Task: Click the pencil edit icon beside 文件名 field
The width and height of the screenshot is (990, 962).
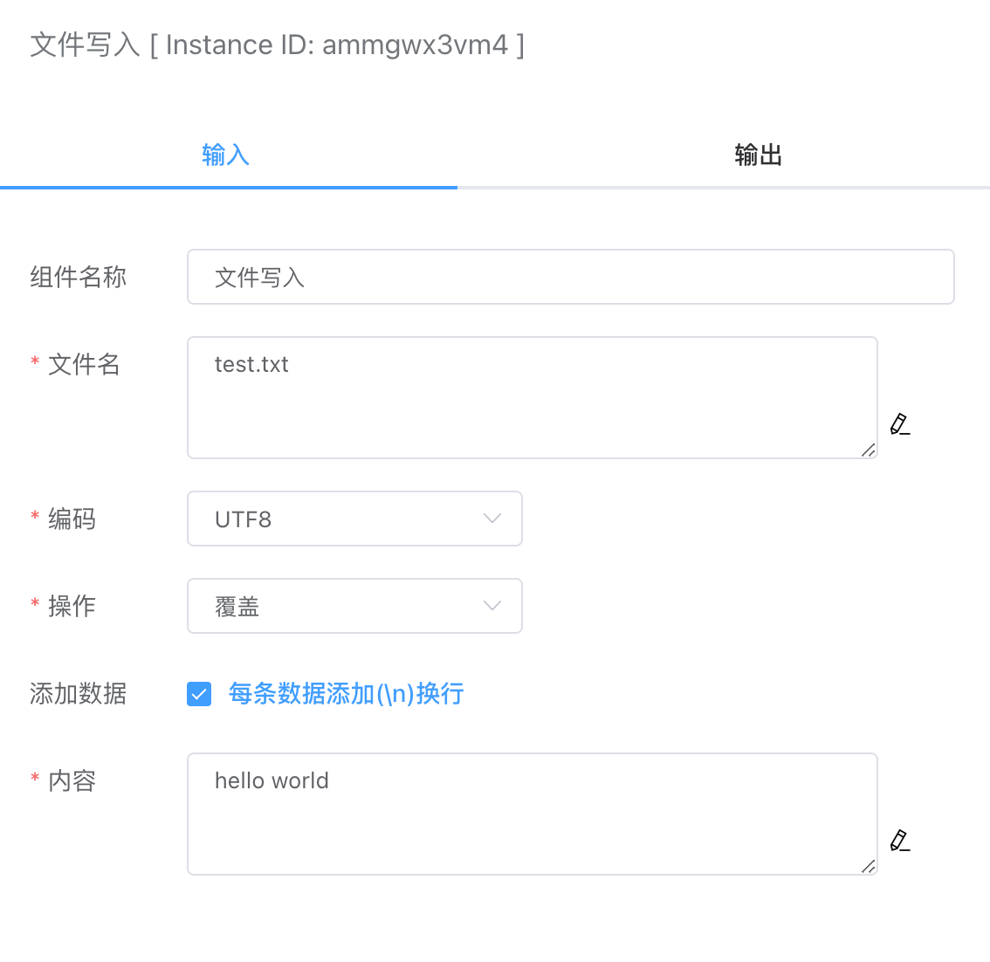Action: click(900, 425)
